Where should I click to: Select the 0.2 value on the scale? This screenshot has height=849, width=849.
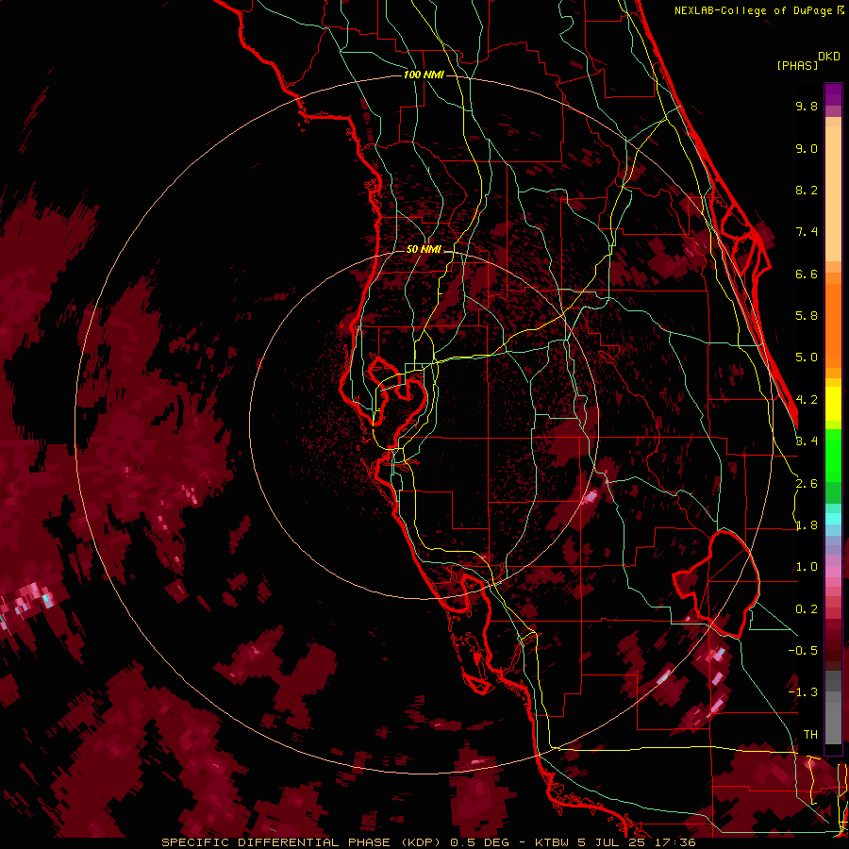807,609
